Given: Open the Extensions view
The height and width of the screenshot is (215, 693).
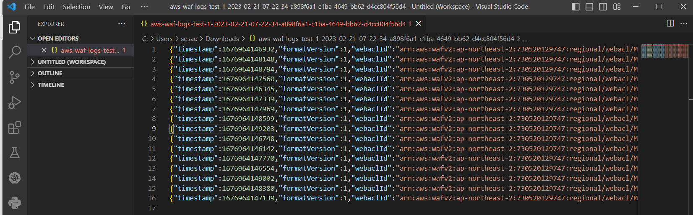Looking at the screenshot, I should [x=15, y=128].
